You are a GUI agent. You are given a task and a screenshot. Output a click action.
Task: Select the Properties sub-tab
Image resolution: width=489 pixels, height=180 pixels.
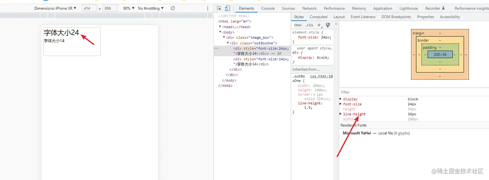(x=426, y=17)
